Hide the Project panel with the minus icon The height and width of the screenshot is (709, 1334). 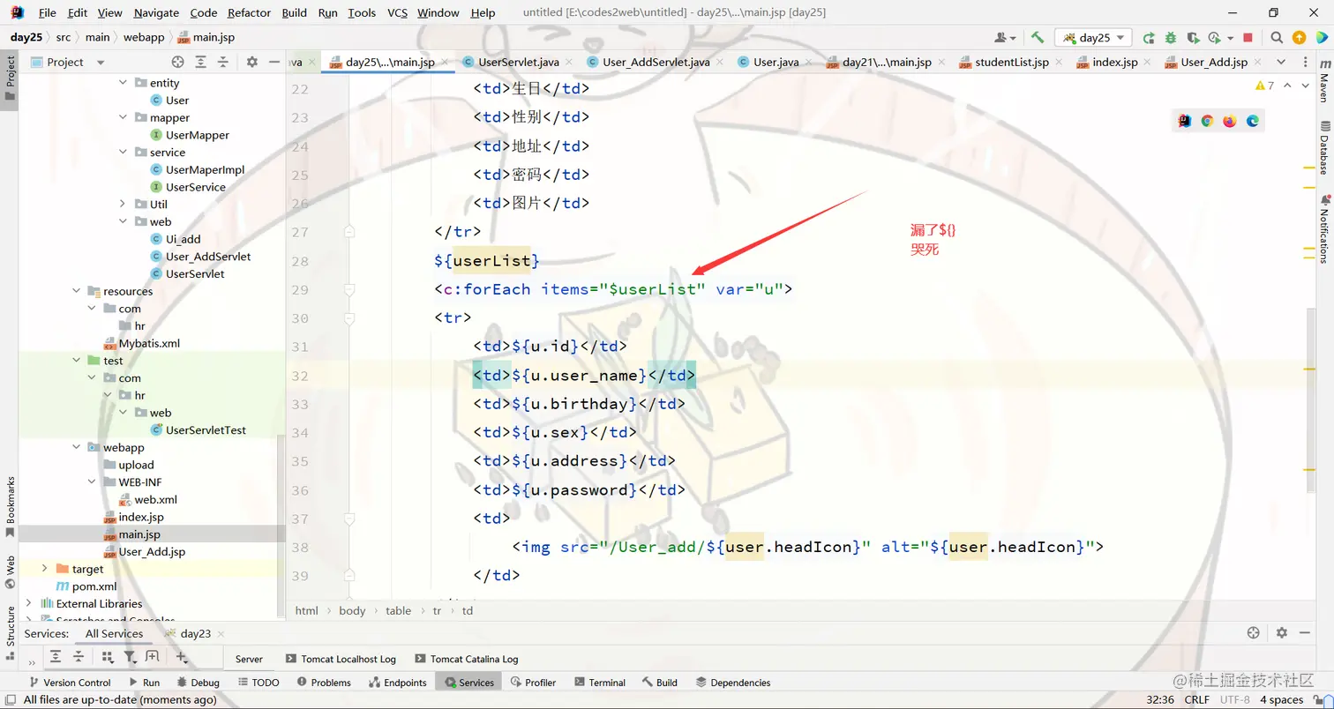click(x=274, y=62)
